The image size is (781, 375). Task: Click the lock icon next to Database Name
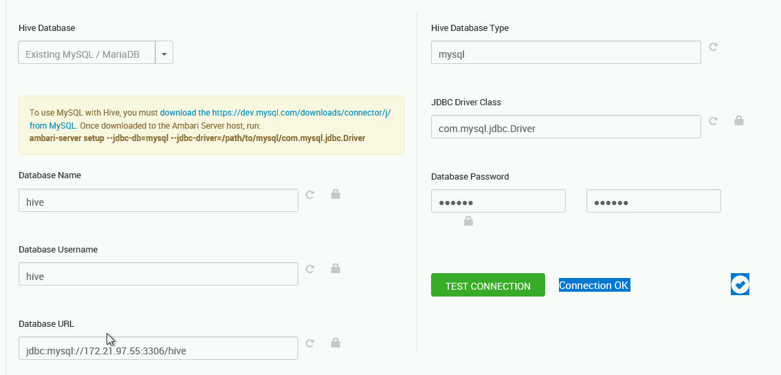[335, 194]
